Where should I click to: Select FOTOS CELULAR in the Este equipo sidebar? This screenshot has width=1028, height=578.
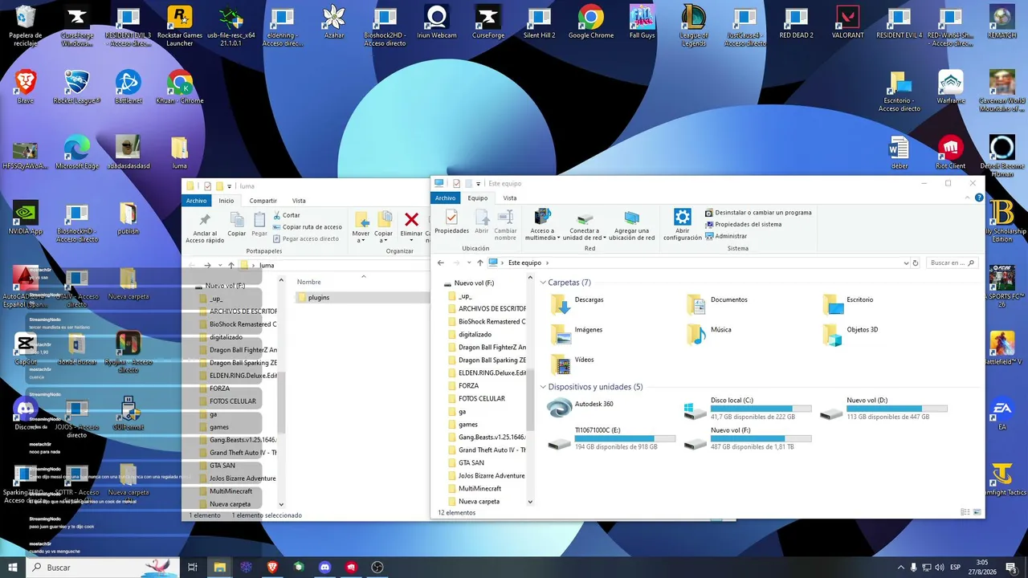point(482,398)
